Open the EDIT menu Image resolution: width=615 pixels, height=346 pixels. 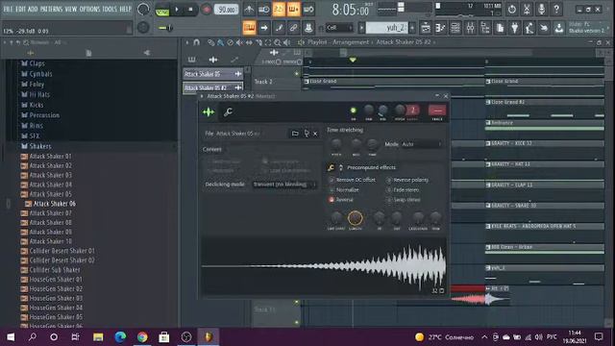click(x=20, y=9)
